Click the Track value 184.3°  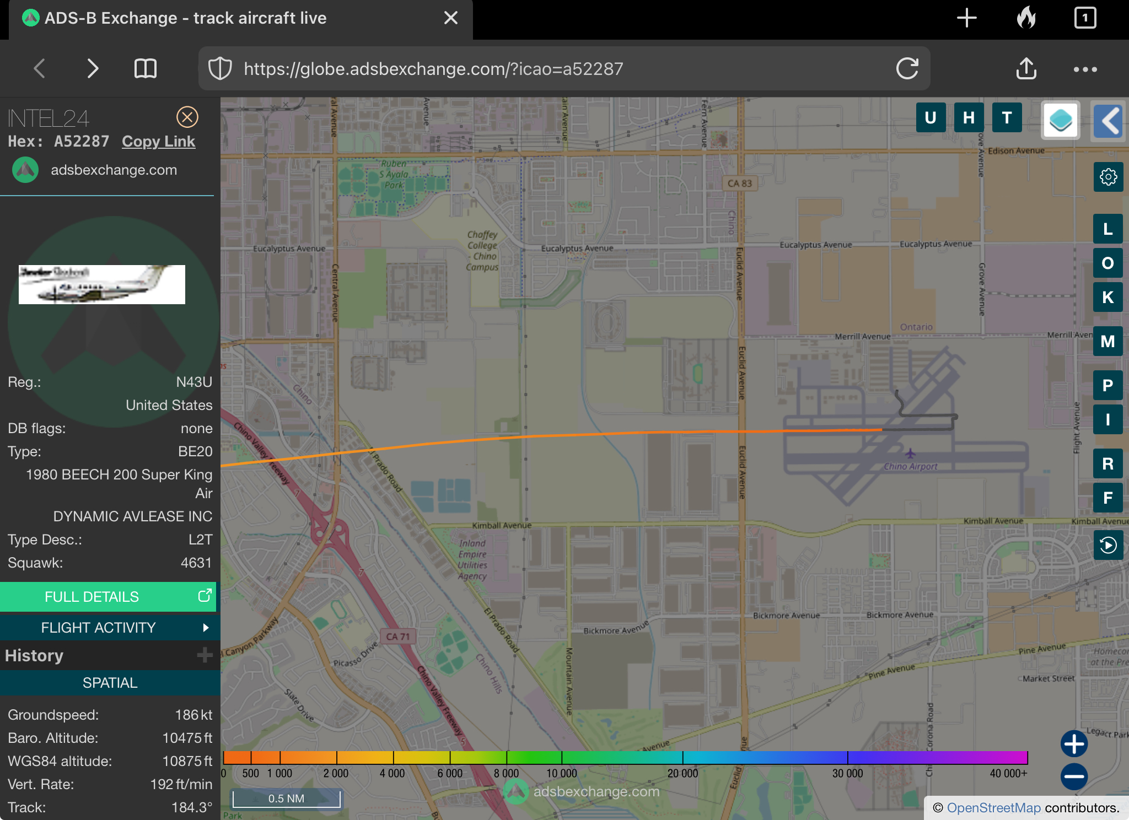click(192, 807)
